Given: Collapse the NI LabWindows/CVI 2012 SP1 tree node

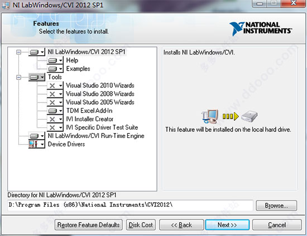Looking at the screenshot, I should click(x=19, y=52).
